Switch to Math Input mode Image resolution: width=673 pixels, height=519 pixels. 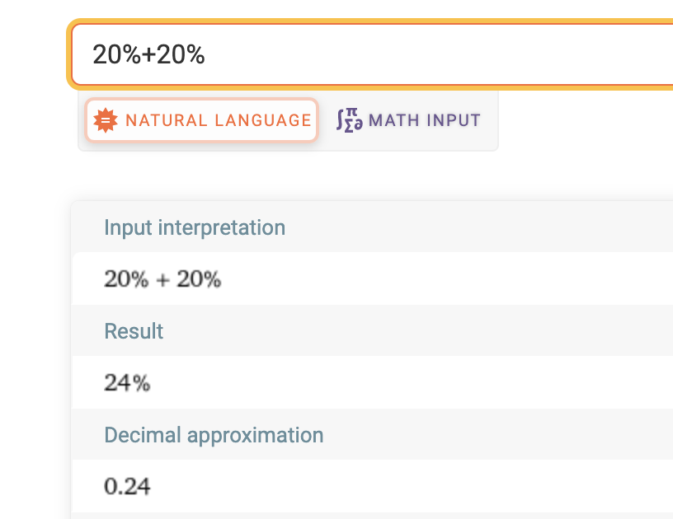tap(409, 120)
